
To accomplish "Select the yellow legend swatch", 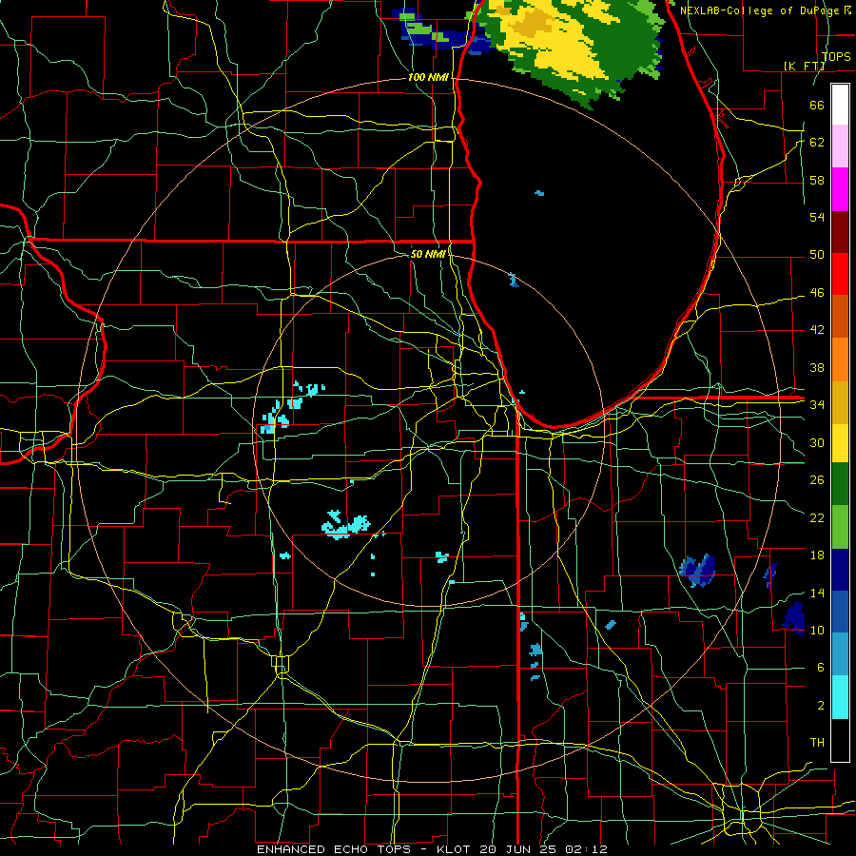I will click(x=840, y=442).
